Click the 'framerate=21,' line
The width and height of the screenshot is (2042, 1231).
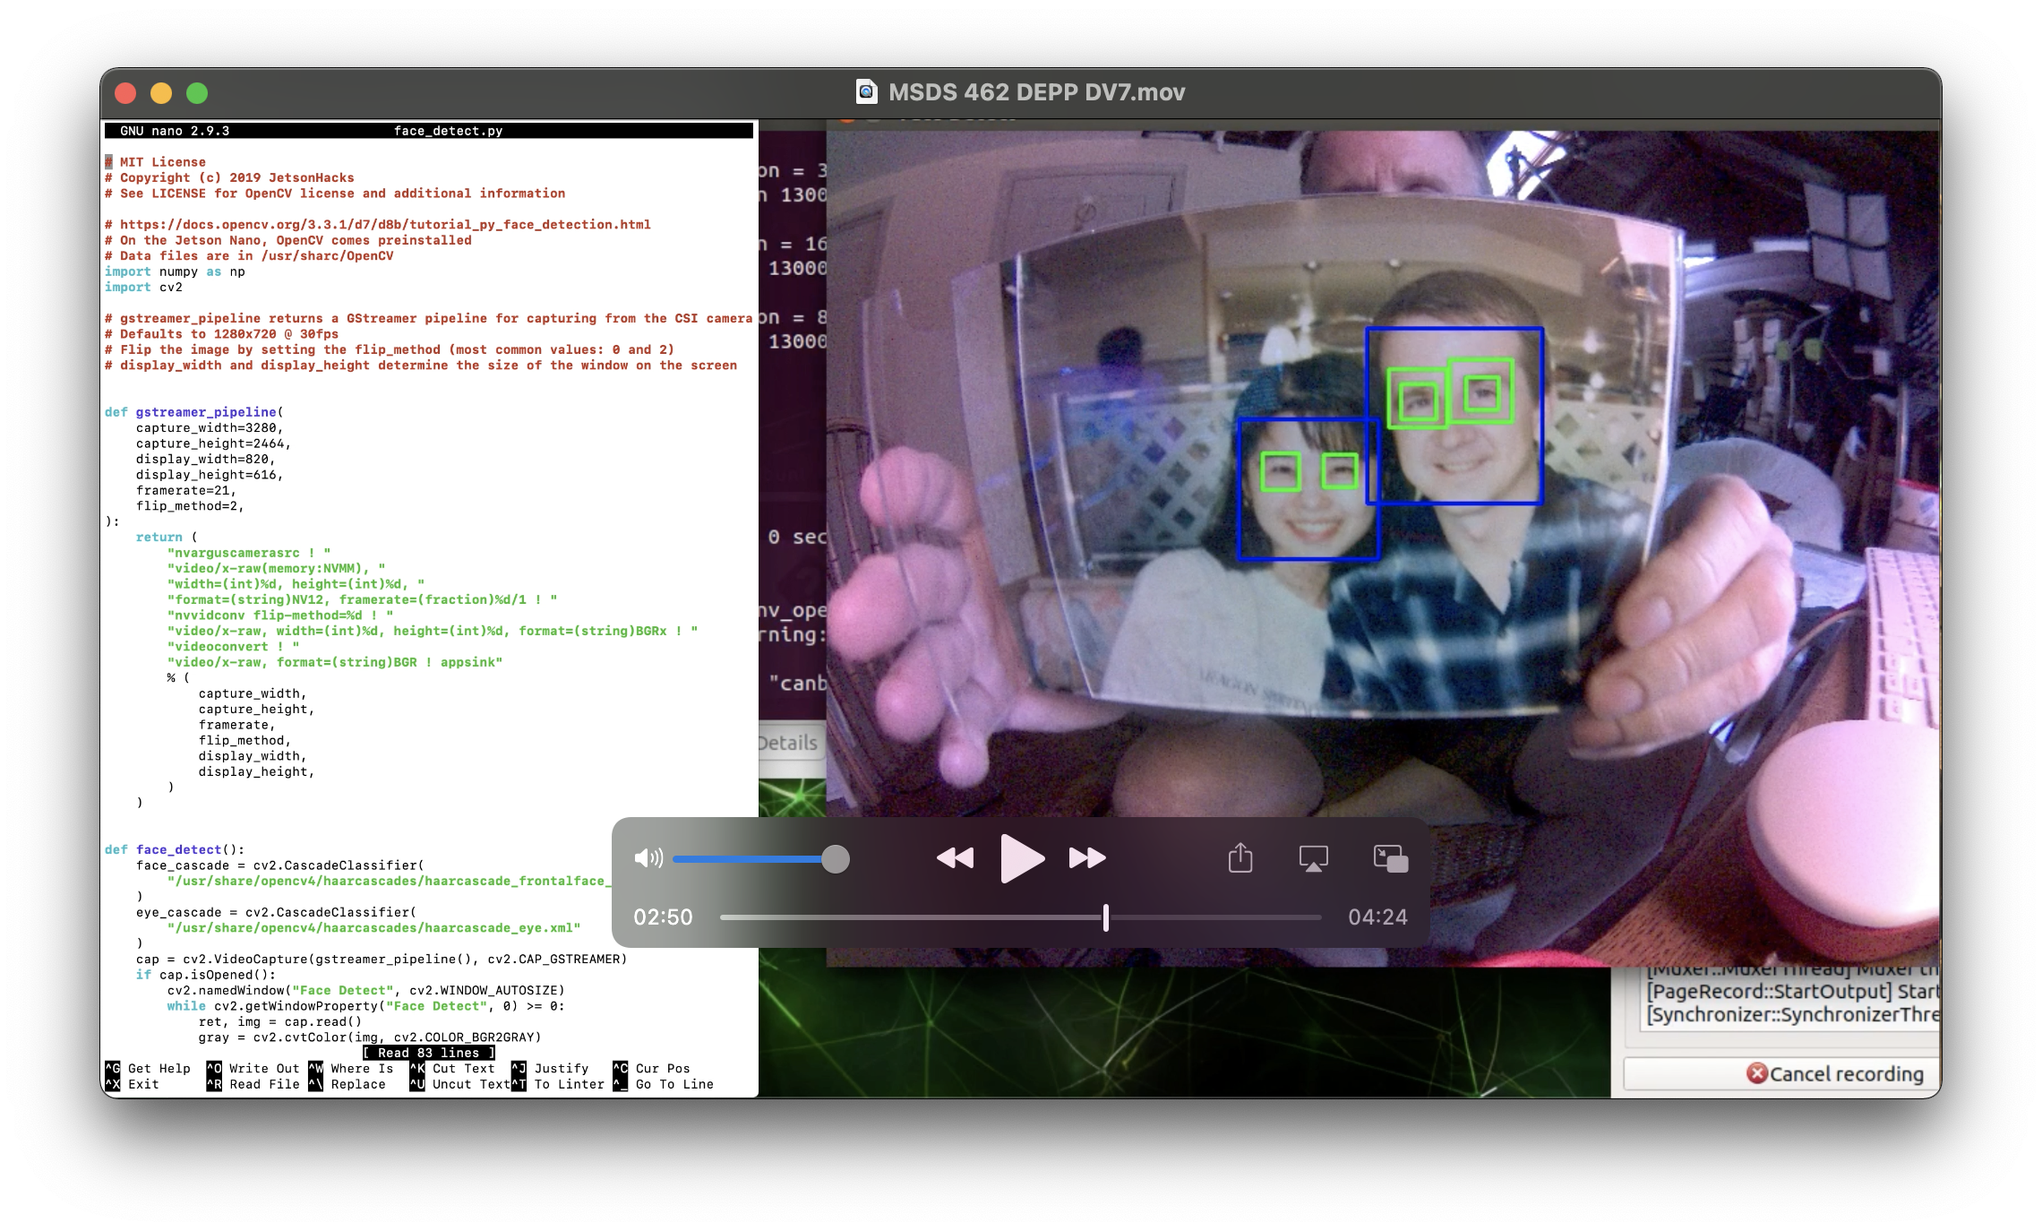(186, 490)
